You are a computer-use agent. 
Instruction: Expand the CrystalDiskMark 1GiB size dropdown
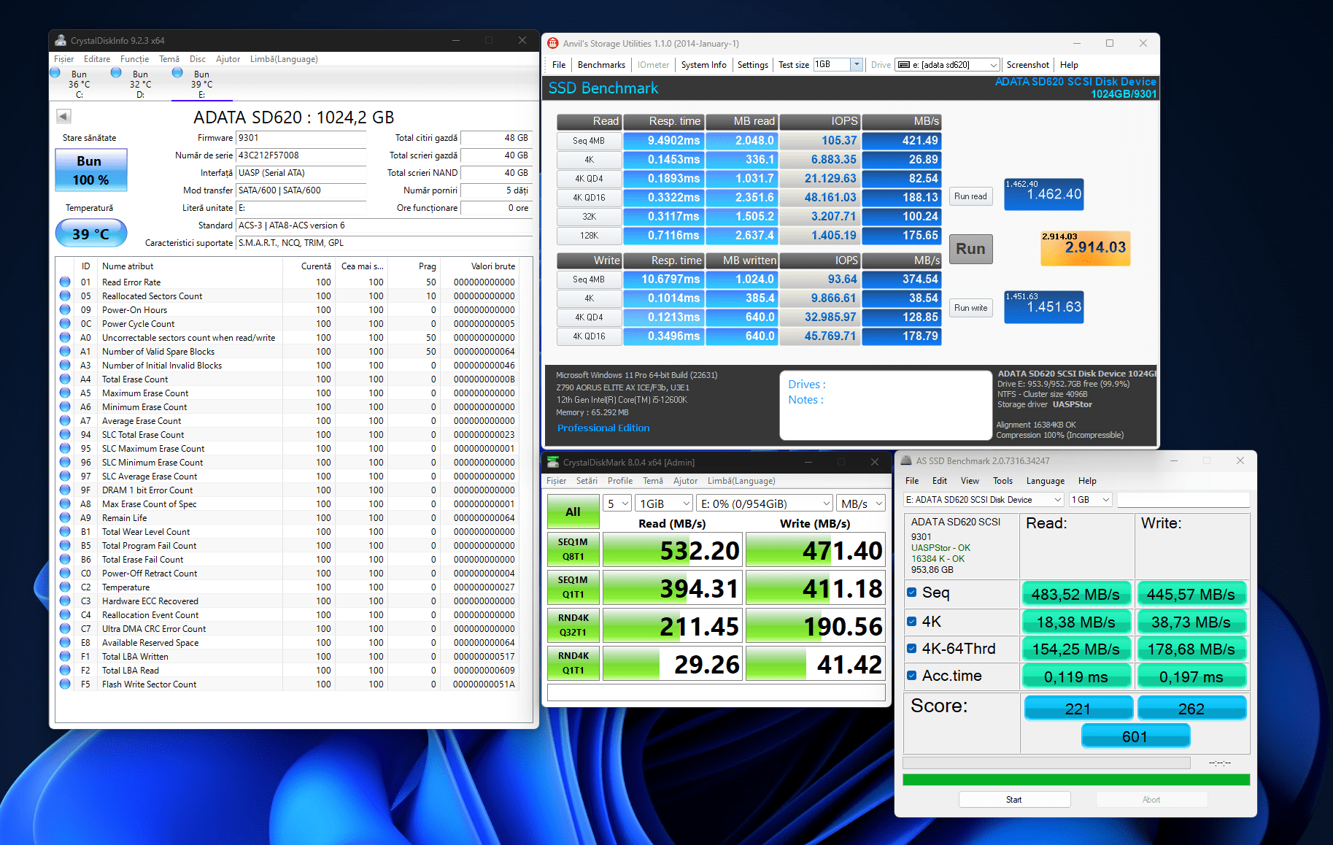pyautogui.click(x=664, y=503)
